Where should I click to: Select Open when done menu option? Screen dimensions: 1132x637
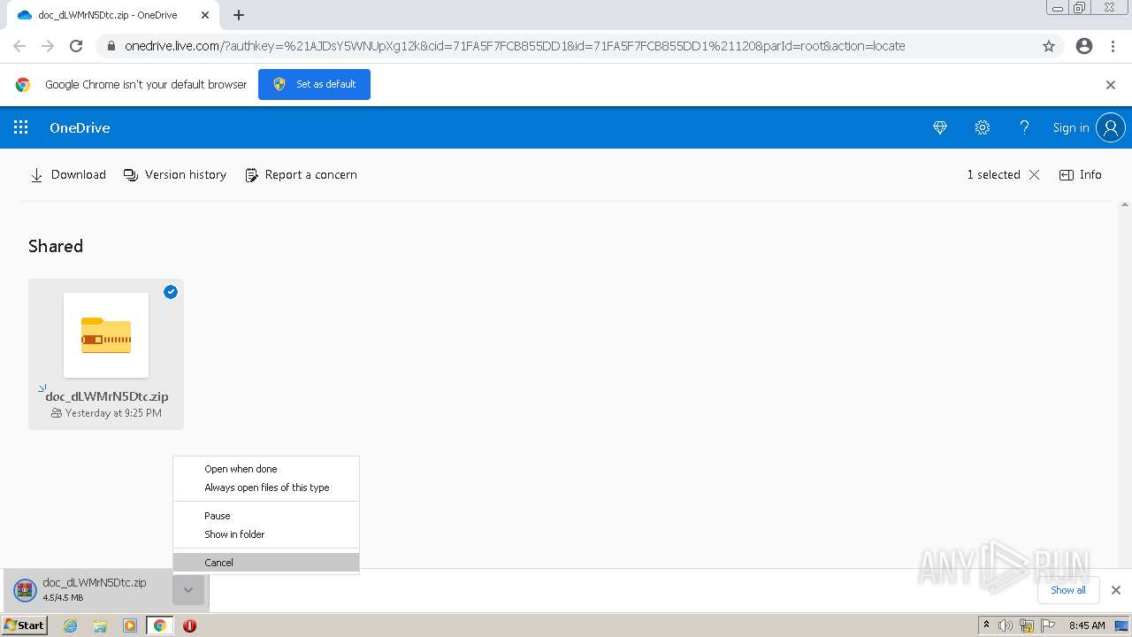click(x=266, y=469)
